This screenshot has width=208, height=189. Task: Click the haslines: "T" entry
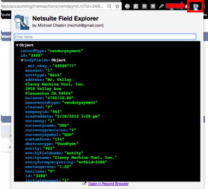pyautogui.click(x=40, y=172)
